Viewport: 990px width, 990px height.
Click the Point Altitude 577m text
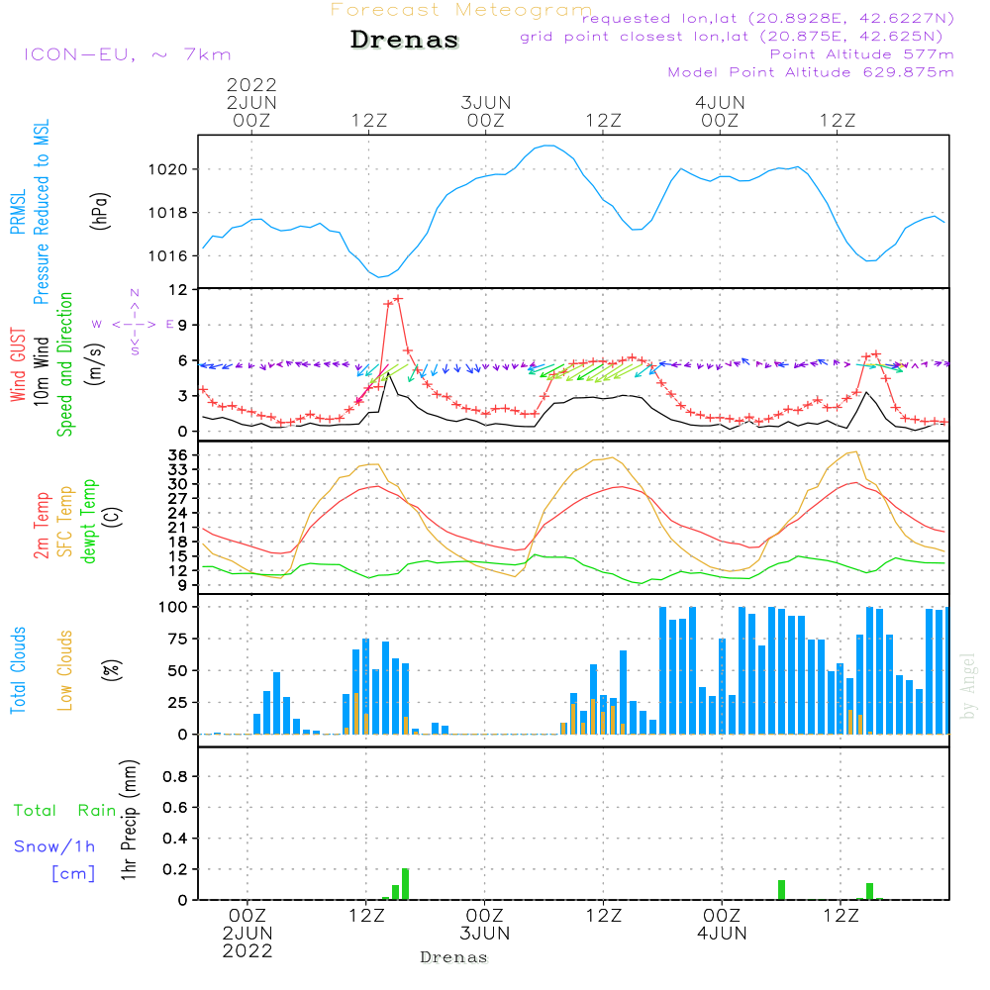(x=861, y=54)
